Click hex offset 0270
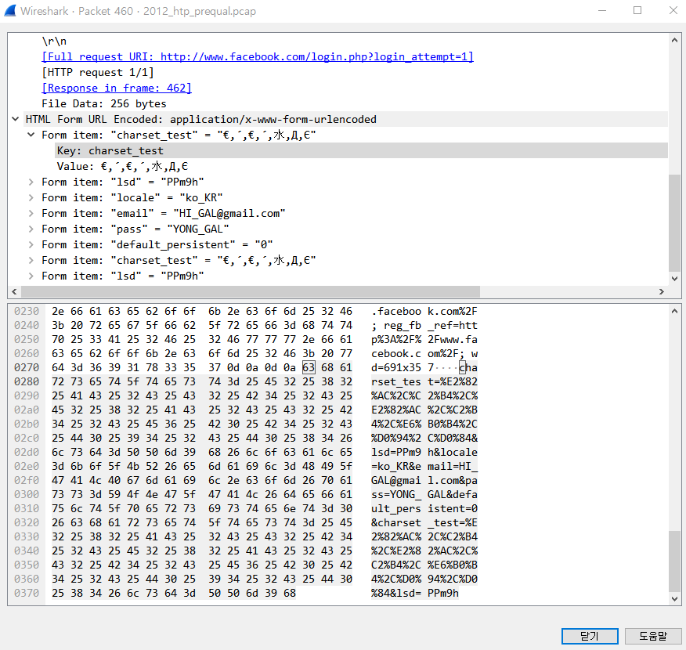The image size is (686, 650). tap(27, 368)
